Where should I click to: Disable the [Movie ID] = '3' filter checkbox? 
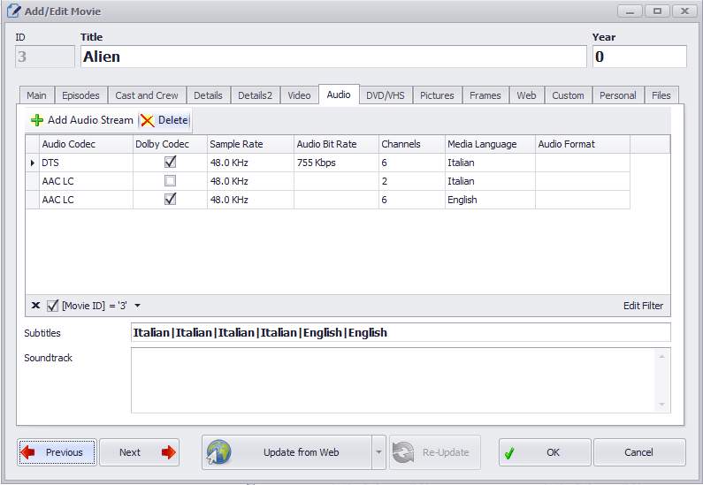pyautogui.click(x=53, y=306)
